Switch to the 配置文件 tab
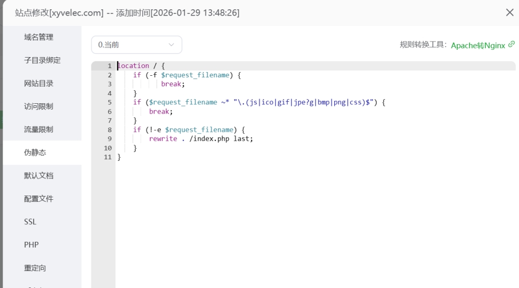 click(38, 199)
